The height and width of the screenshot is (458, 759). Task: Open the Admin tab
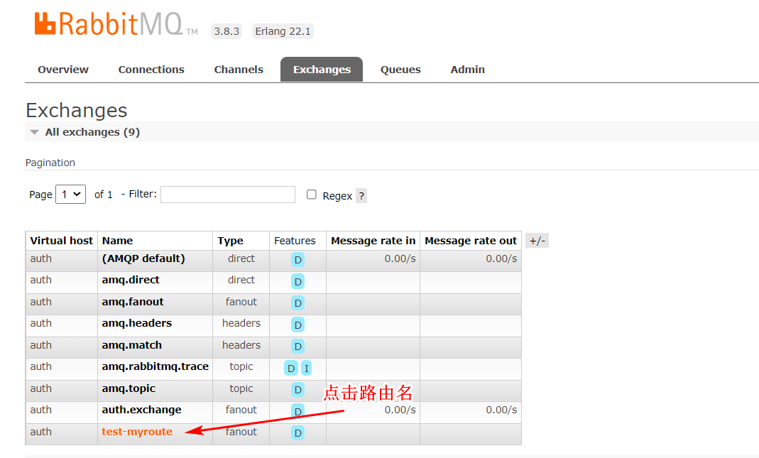[x=467, y=70]
